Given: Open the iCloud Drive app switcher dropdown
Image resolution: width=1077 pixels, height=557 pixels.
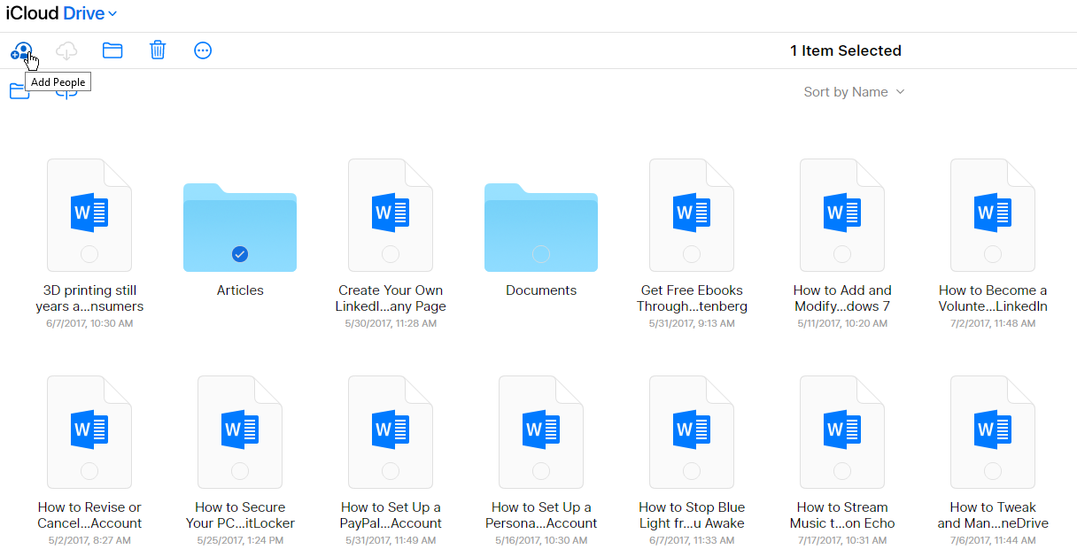Looking at the screenshot, I should tap(61, 13).
